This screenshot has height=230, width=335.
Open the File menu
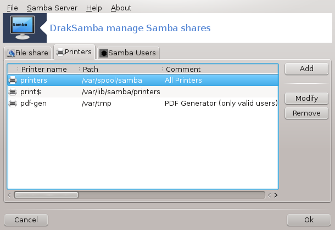[13, 8]
